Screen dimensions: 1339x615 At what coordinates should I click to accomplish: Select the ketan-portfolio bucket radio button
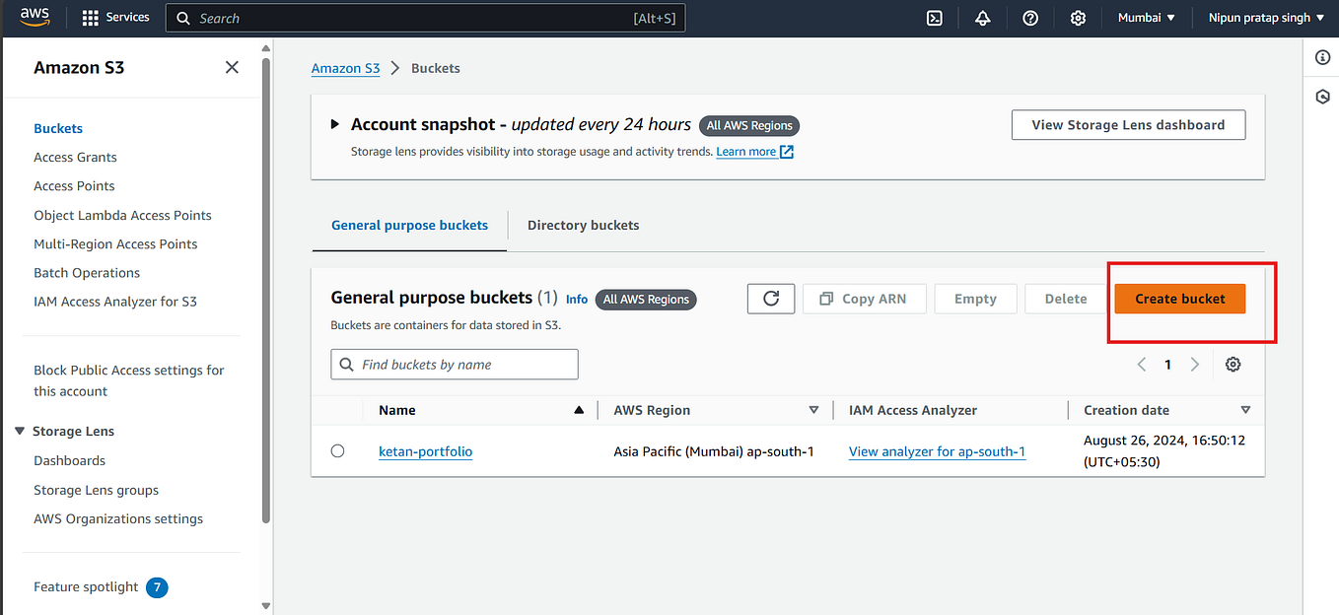(x=337, y=450)
